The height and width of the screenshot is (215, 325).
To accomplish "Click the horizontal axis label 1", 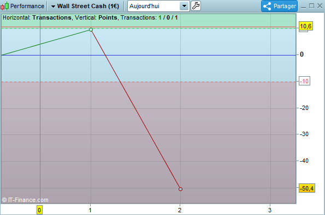I will click(x=90, y=210).
